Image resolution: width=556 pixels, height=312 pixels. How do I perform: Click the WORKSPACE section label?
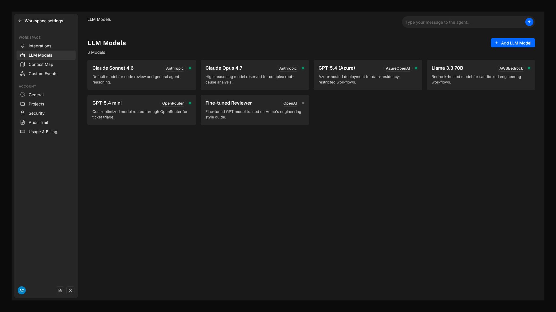(x=30, y=38)
